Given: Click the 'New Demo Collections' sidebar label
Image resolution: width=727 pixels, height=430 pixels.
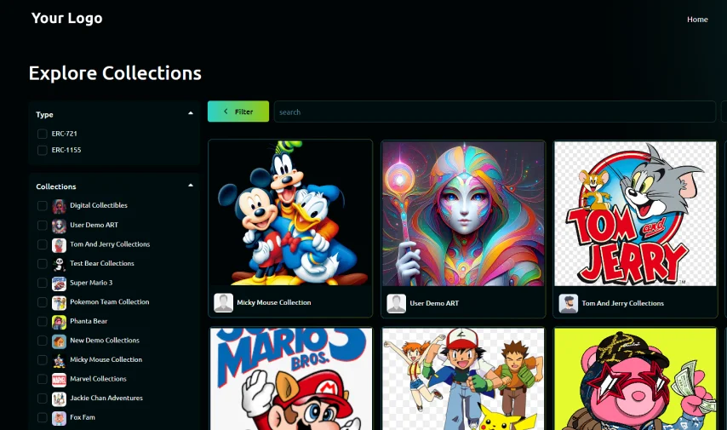Looking at the screenshot, I should point(105,341).
